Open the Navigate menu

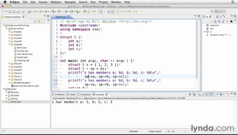pos(70,2)
